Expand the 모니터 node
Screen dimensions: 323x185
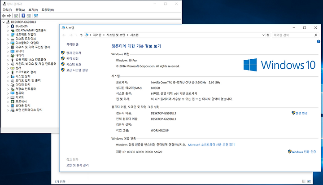[8, 51]
